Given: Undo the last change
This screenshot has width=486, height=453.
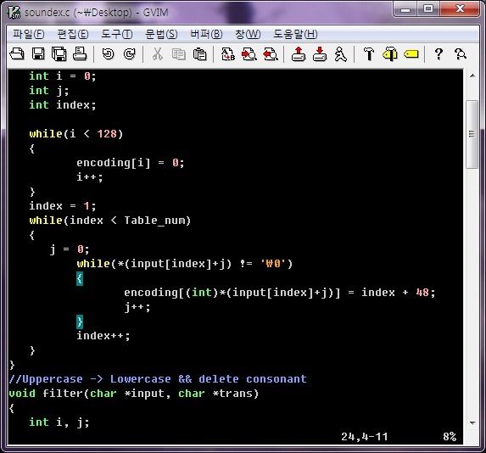Looking at the screenshot, I should (x=108, y=54).
